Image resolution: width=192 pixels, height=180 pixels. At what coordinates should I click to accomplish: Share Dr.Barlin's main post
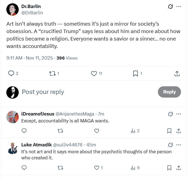click(177, 73)
